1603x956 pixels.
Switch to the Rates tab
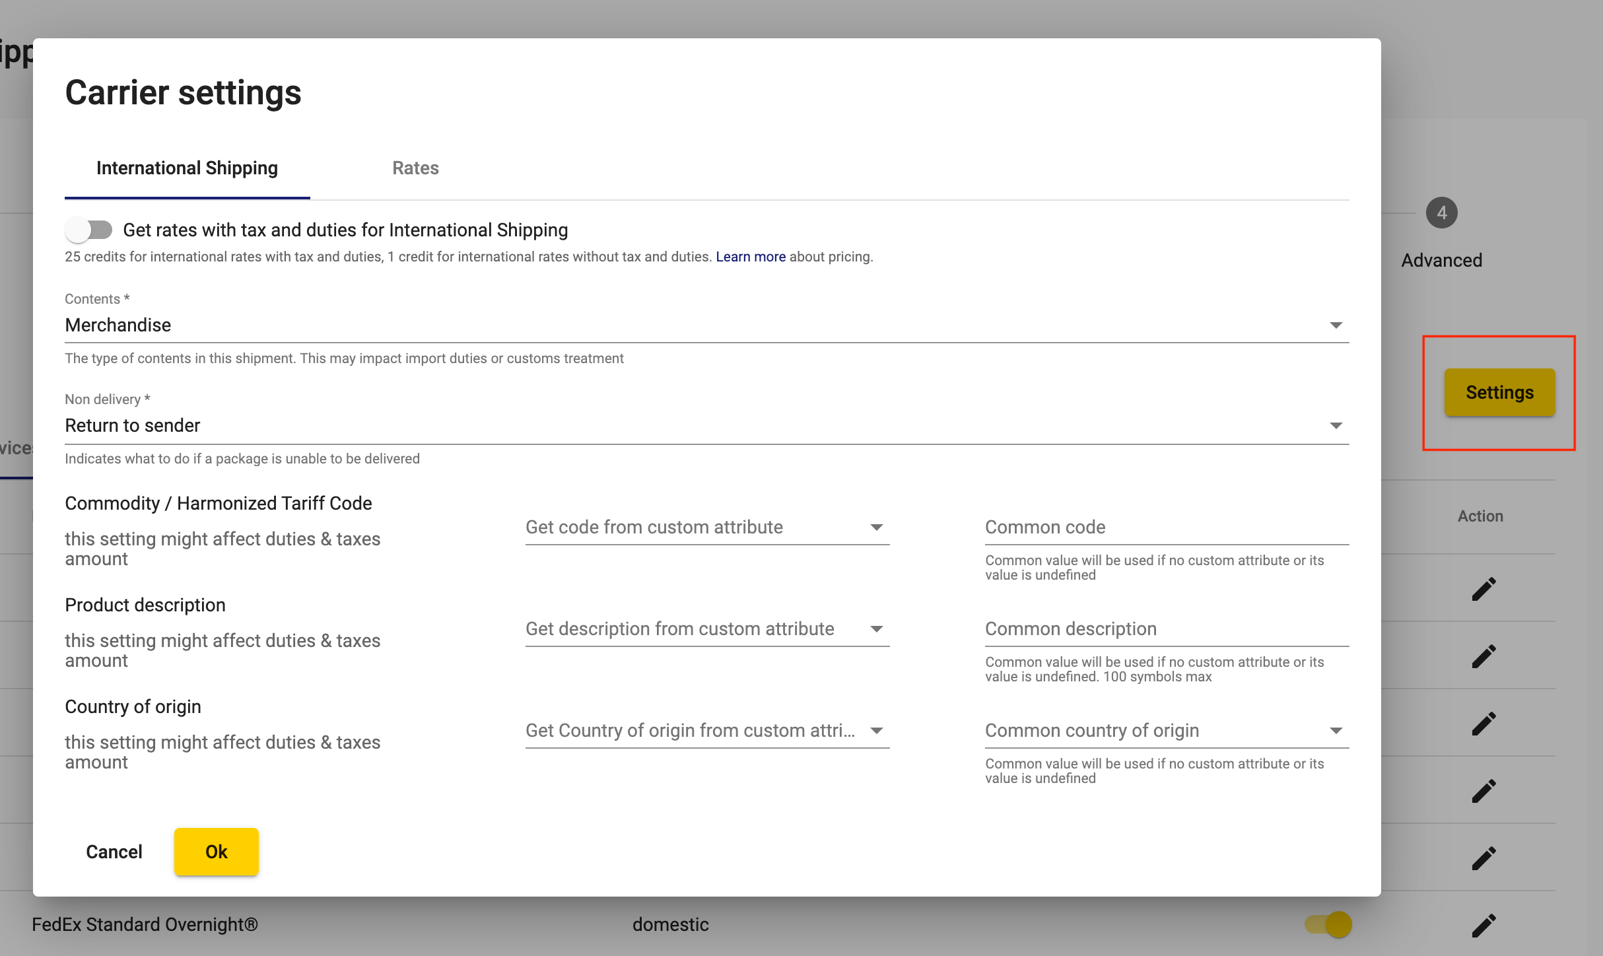pyautogui.click(x=415, y=168)
